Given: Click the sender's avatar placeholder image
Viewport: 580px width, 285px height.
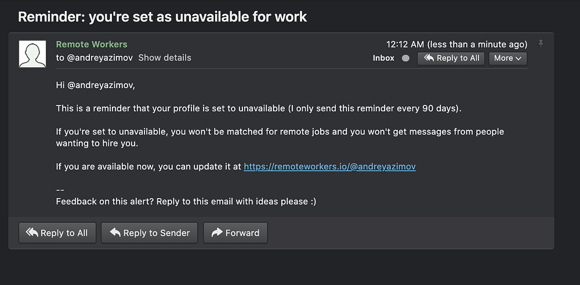Looking at the screenshot, I should tap(32, 54).
